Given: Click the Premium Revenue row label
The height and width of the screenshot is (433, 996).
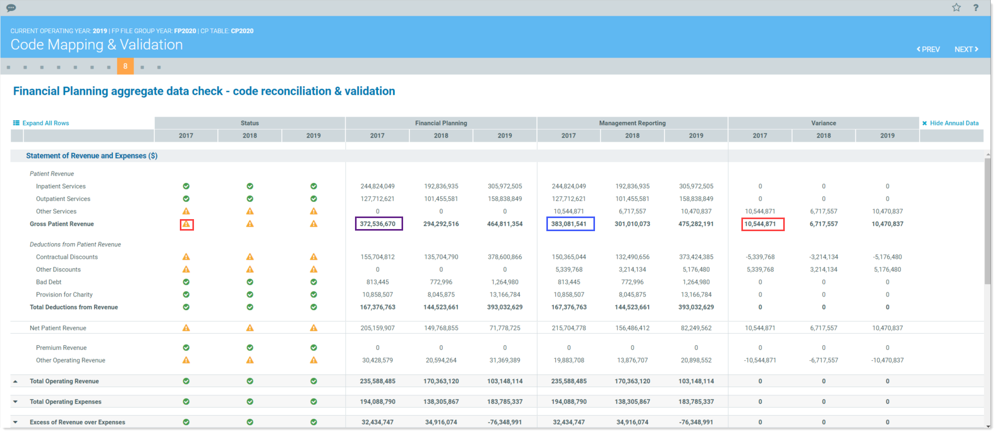Looking at the screenshot, I should pyautogui.click(x=61, y=348).
